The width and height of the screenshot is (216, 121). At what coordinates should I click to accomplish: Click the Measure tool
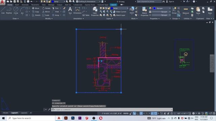186,10
